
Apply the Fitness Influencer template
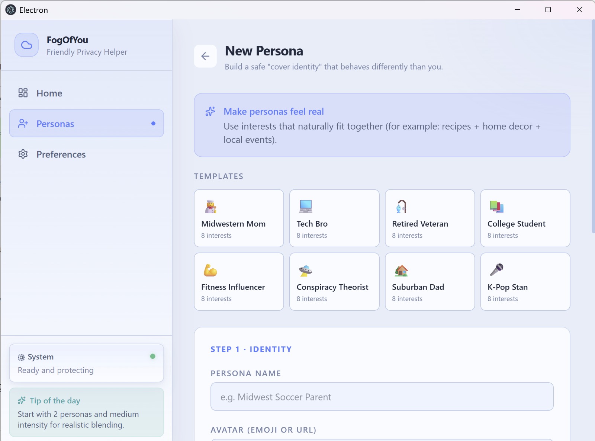pos(239,282)
